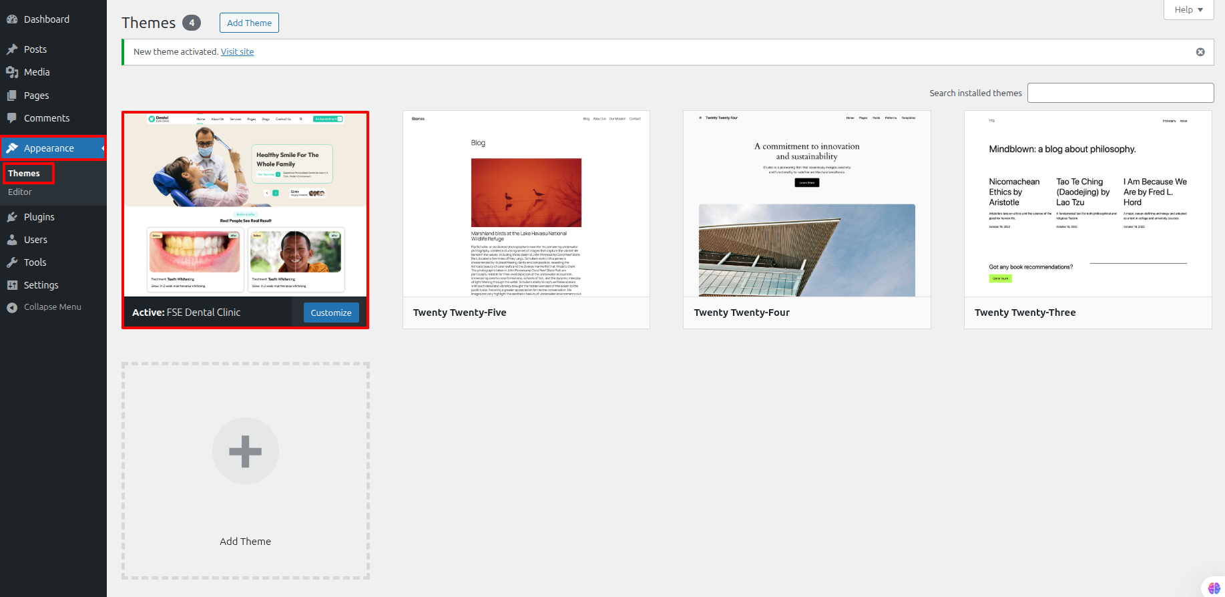Click the Comments speech bubble icon
Viewport: 1225px width, 597px height.
tap(12, 118)
